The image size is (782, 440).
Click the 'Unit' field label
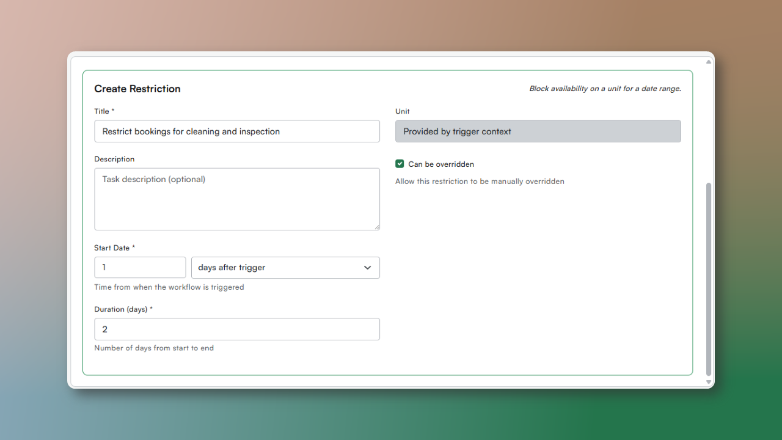(x=403, y=111)
